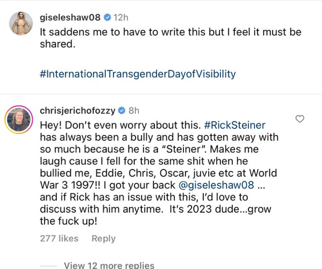Screen dimensions: 322x269
Task: Click the verified badge beside giseleshaw08
Action: click(107, 18)
